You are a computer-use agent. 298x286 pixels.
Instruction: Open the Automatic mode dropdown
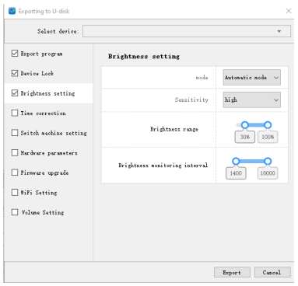coord(251,78)
